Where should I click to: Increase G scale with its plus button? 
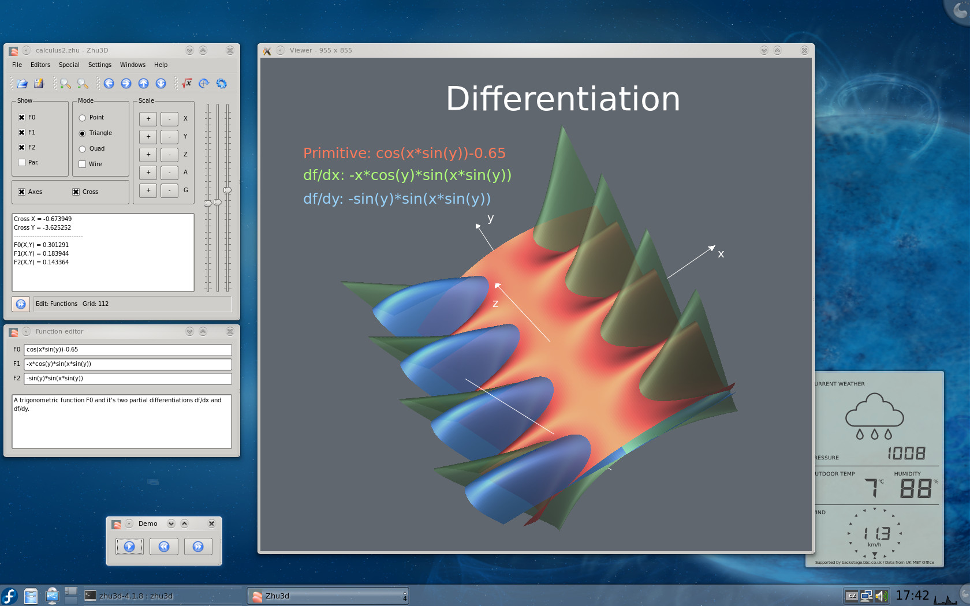point(148,190)
